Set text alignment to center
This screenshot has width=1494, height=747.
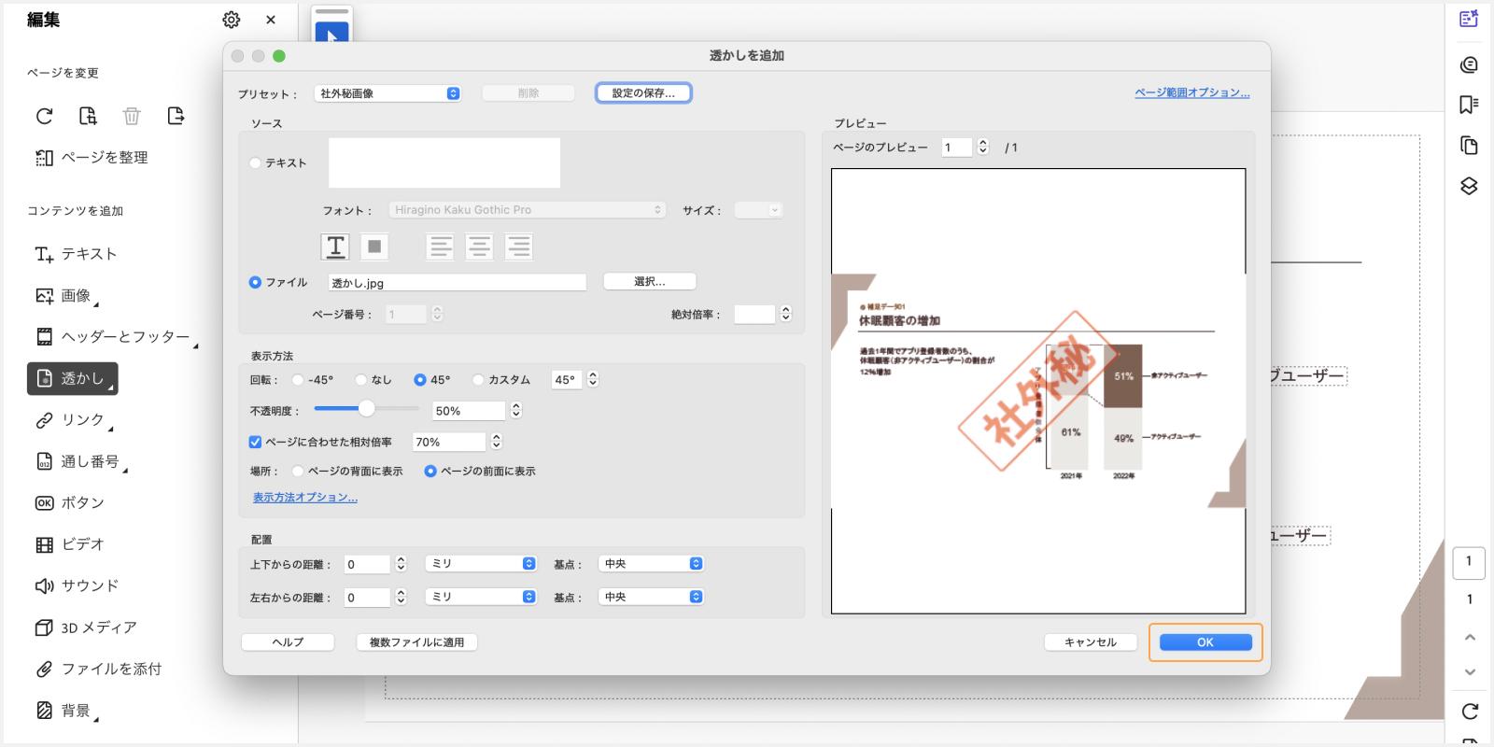coord(480,247)
